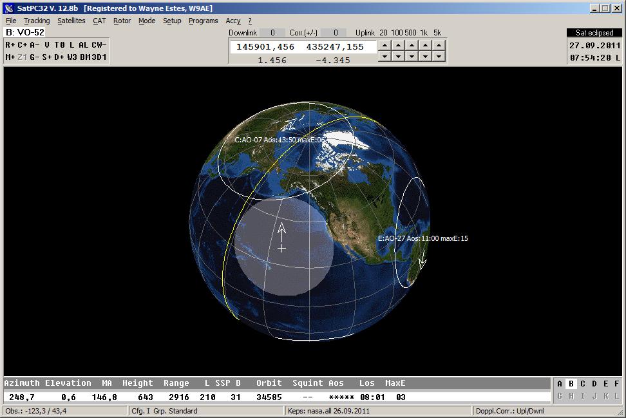The height and width of the screenshot is (418, 626).
Task: Increase frequency by 1k step
Action: [x=425, y=45]
